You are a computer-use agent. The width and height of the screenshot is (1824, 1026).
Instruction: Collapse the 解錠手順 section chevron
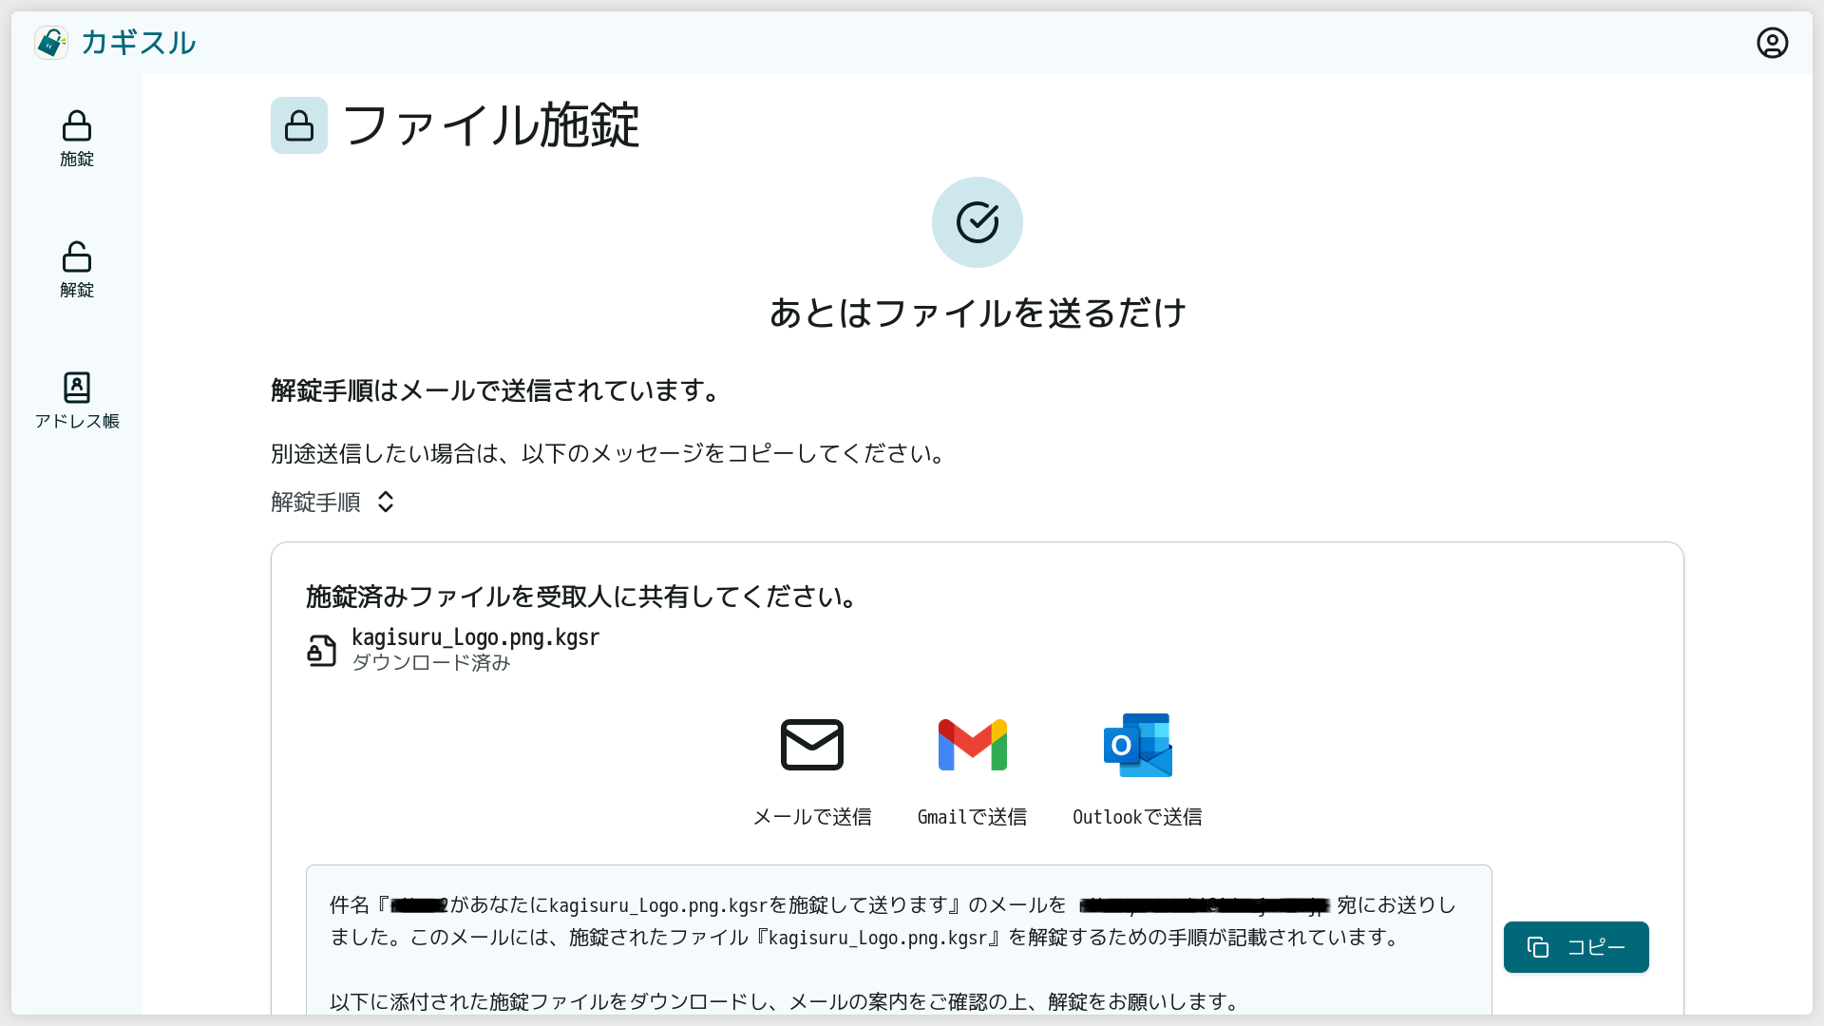coord(385,502)
